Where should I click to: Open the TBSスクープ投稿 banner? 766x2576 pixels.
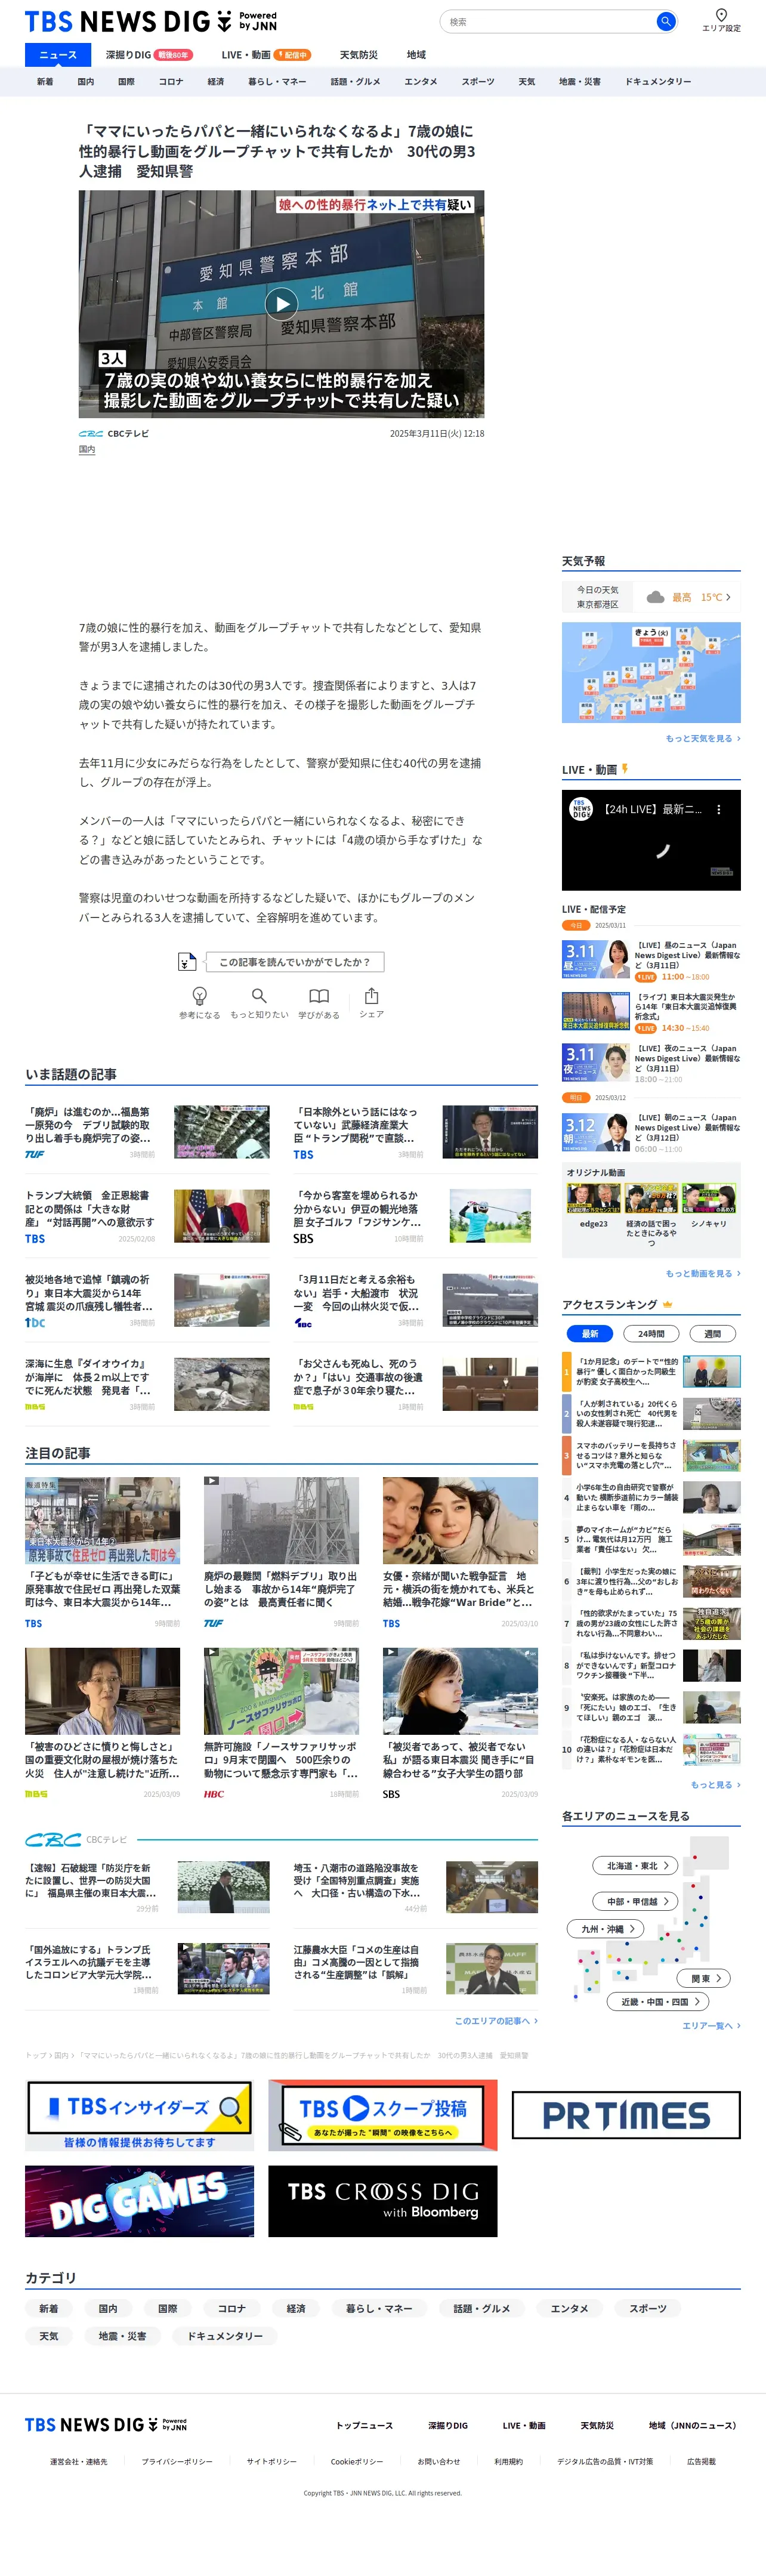point(382,2116)
